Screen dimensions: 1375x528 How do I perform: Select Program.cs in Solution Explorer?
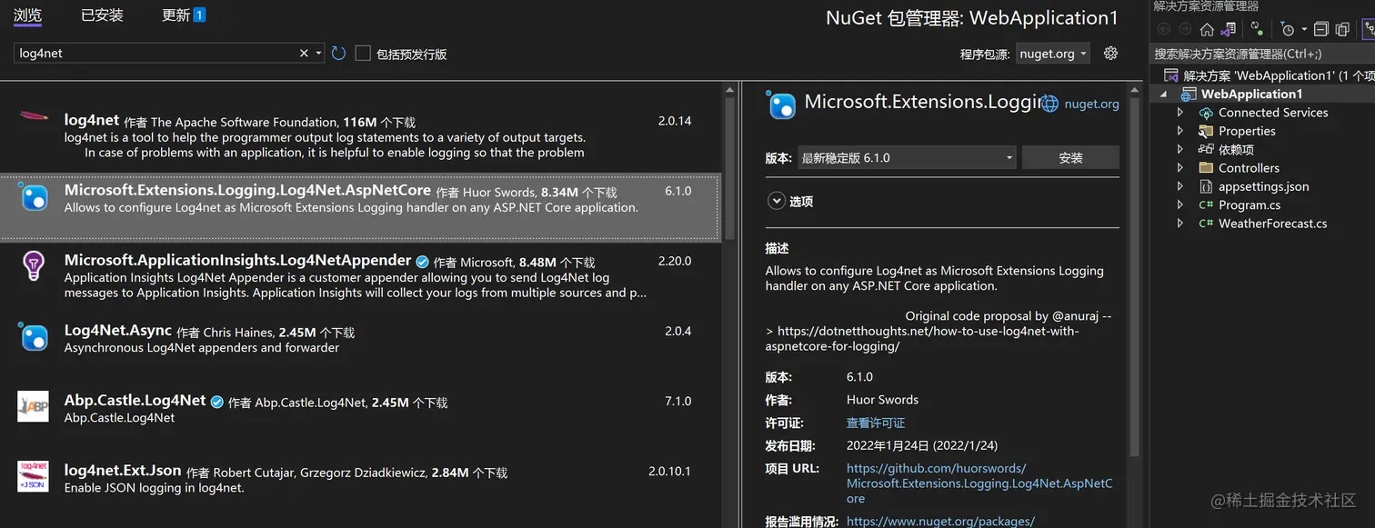pyautogui.click(x=1249, y=204)
